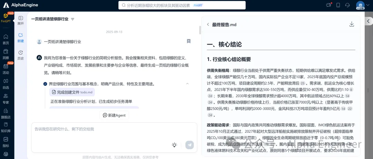This screenshot has height=159, width=373.
Task: Toggle bookmark on the conversation message
Action: coord(189,41)
